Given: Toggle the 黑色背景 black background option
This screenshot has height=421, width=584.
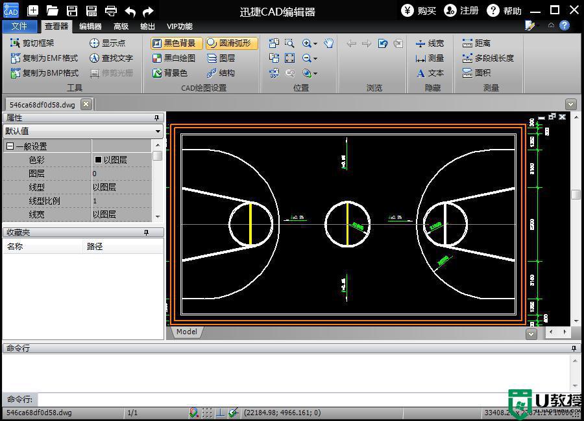Looking at the screenshot, I should tap(173, 43).
